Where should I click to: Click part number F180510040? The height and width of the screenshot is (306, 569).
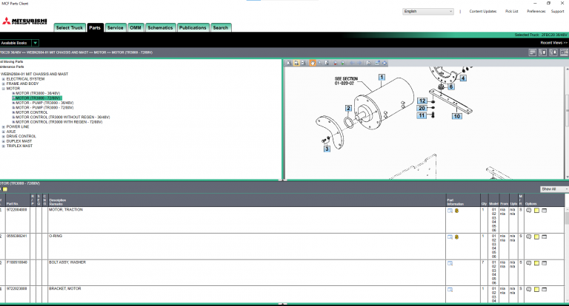tap(17, 262)
